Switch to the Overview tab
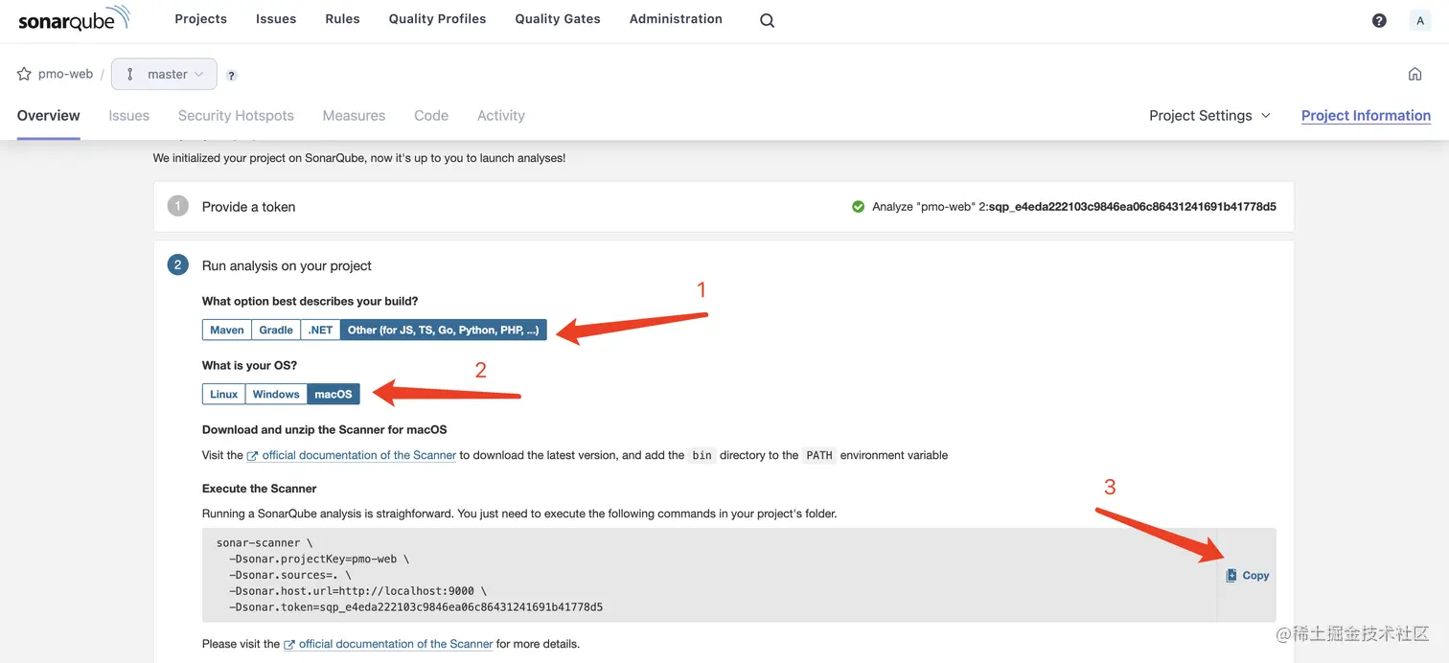Image resolution: width=1449 pixels, height=663 pixels. 49,115
